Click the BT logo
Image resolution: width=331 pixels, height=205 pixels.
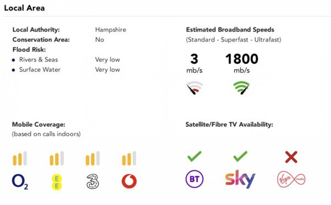pyautogui.click(x=194, y=179)
